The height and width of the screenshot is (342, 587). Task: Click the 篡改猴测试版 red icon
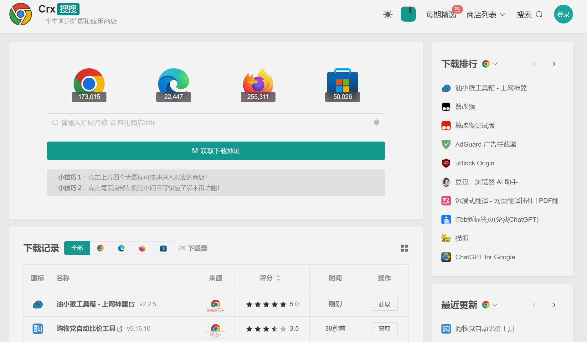click(446, 126)
